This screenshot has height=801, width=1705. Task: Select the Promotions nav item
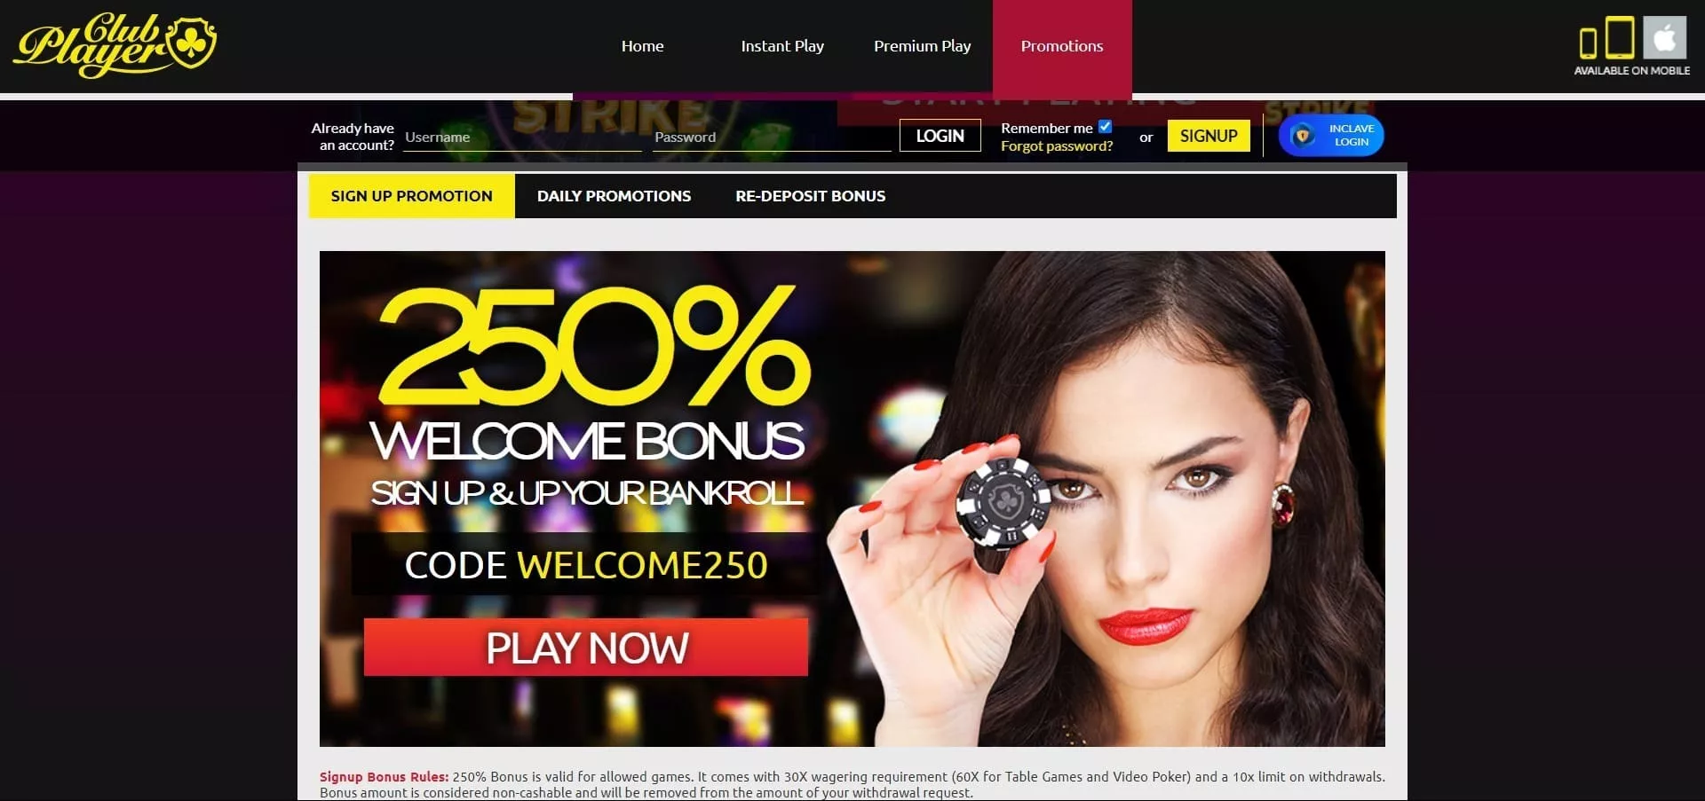1062,46
